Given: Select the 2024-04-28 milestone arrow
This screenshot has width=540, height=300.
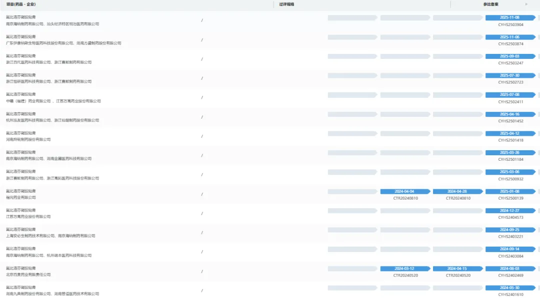Looking at the screenshot, I should (456, 191).
